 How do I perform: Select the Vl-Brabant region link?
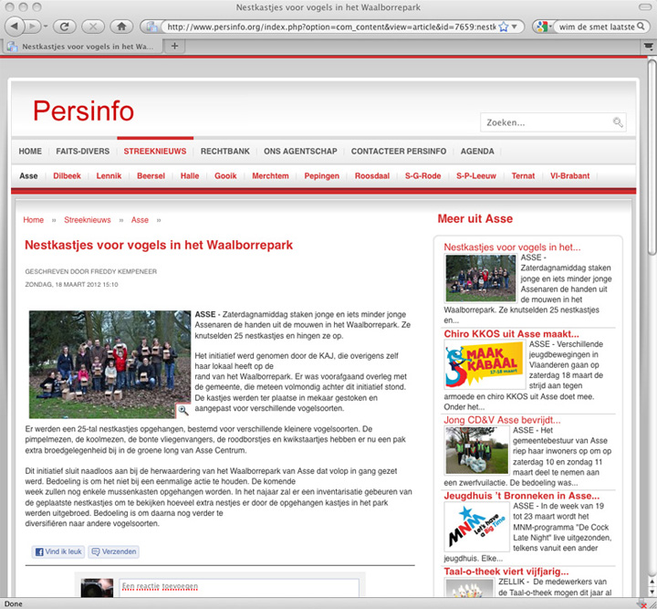(x=569, y=176)
